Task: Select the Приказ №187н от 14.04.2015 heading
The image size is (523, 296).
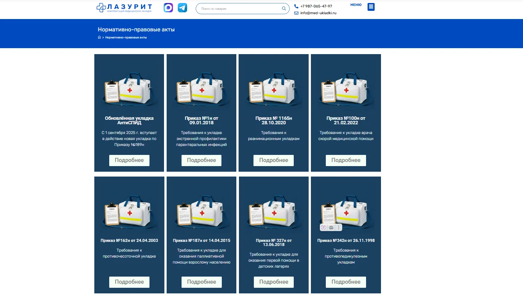Action: pos(201,240)
